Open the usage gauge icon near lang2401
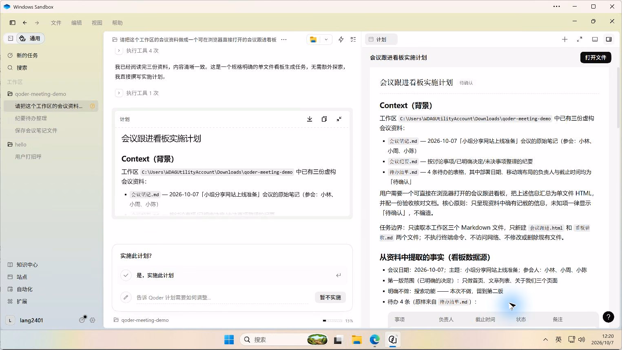622x350 pixels. point(82,320)
